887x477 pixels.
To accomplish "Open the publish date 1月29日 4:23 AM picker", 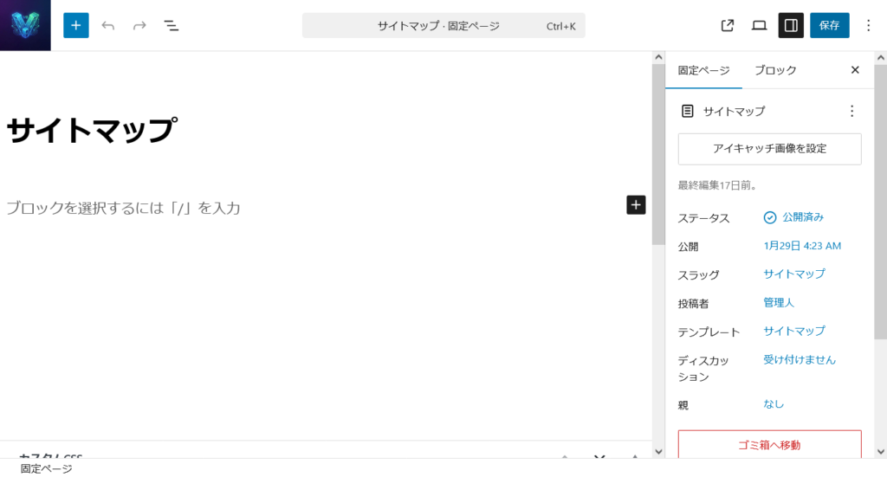I will (x=802, y=246).
